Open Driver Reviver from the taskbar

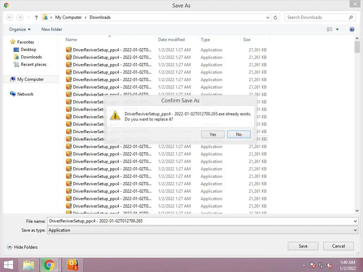(72, 265)
